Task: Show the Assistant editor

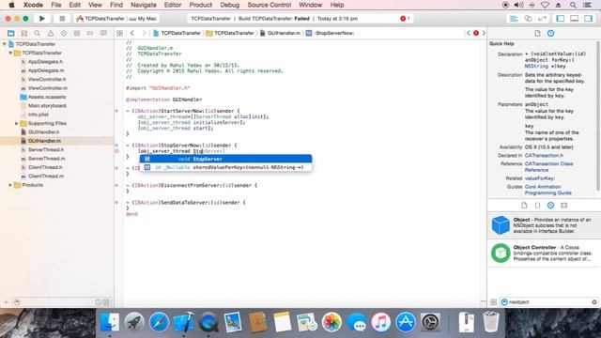Action: tap(528, 19)
